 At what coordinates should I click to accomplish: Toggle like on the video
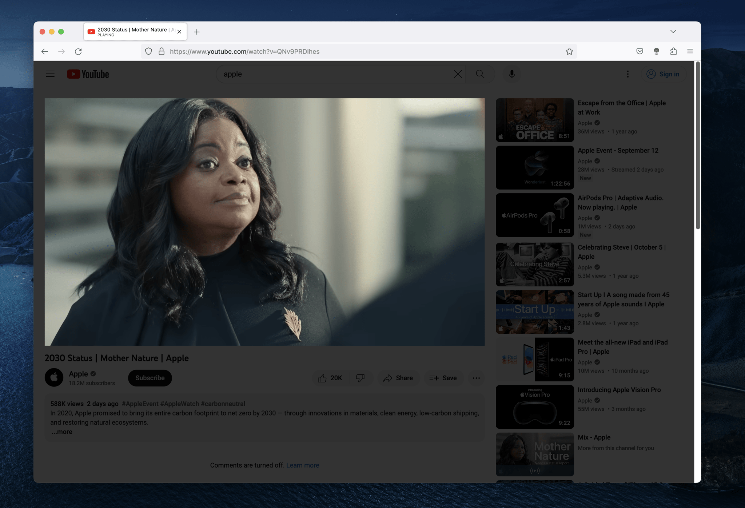pyautogui.click(x=330, y=378)
